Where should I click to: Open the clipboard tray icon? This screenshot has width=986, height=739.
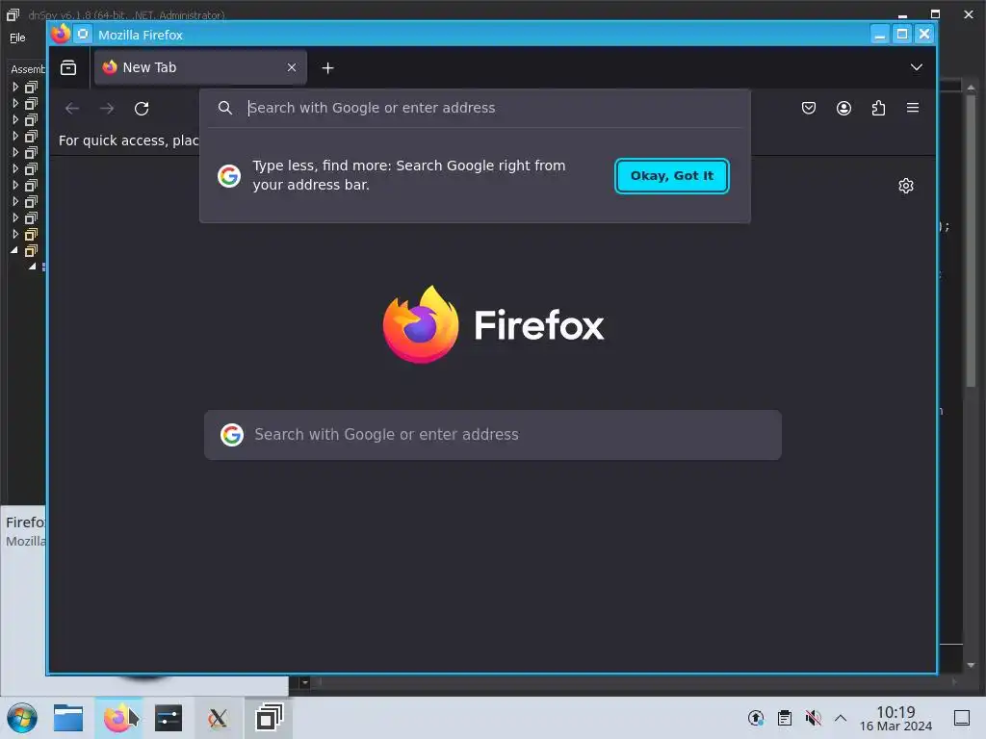click(x=784, y=718)
